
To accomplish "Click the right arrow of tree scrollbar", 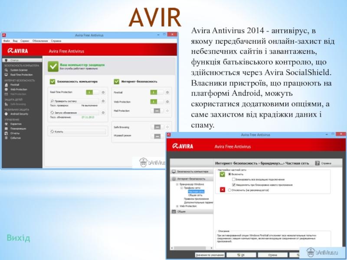I will (x=211, y=248).
